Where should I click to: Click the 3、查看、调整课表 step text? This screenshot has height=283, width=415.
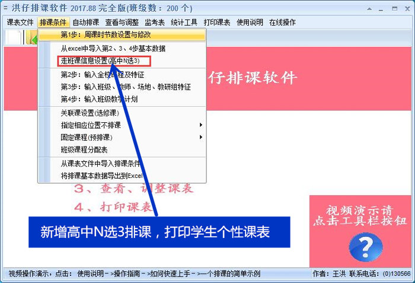(x=134, y=189)
